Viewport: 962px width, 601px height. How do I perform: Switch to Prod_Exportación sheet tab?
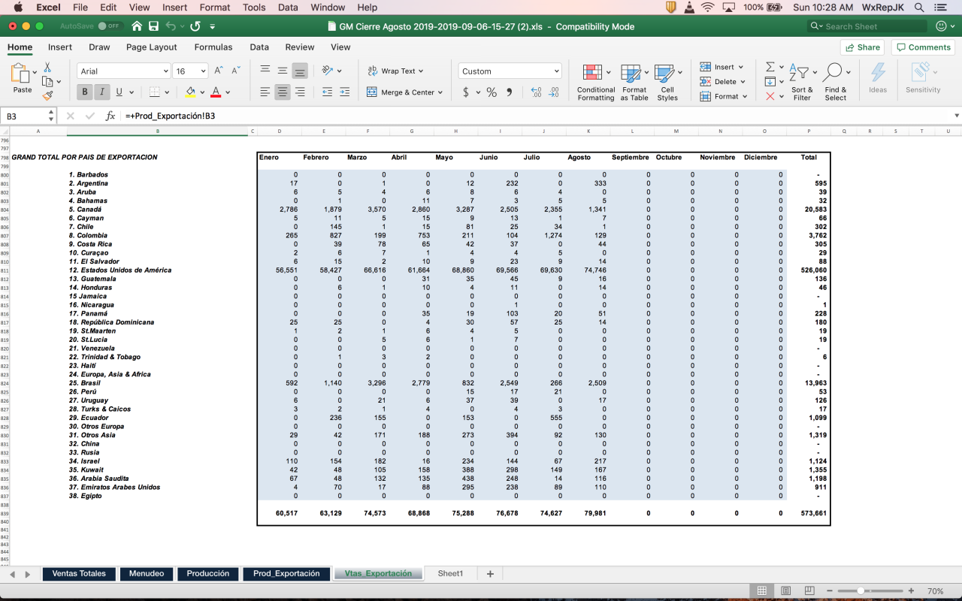pyautogui.click(x=286, y=573)
